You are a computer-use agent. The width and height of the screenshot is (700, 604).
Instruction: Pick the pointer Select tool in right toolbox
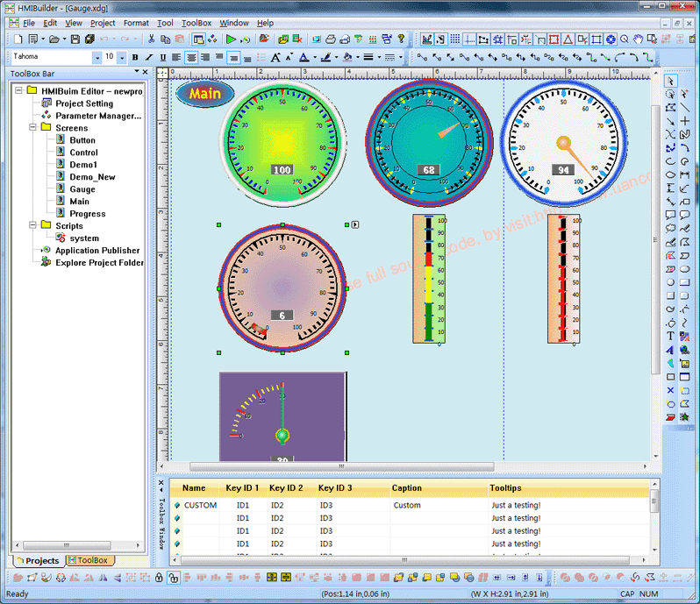(x=671, y=82)
